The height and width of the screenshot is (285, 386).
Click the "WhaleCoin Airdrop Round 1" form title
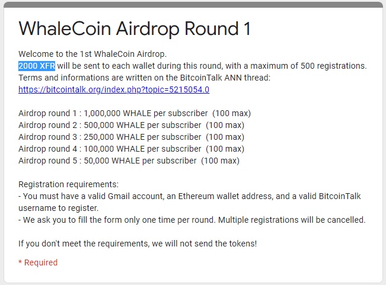click(135, 29)
